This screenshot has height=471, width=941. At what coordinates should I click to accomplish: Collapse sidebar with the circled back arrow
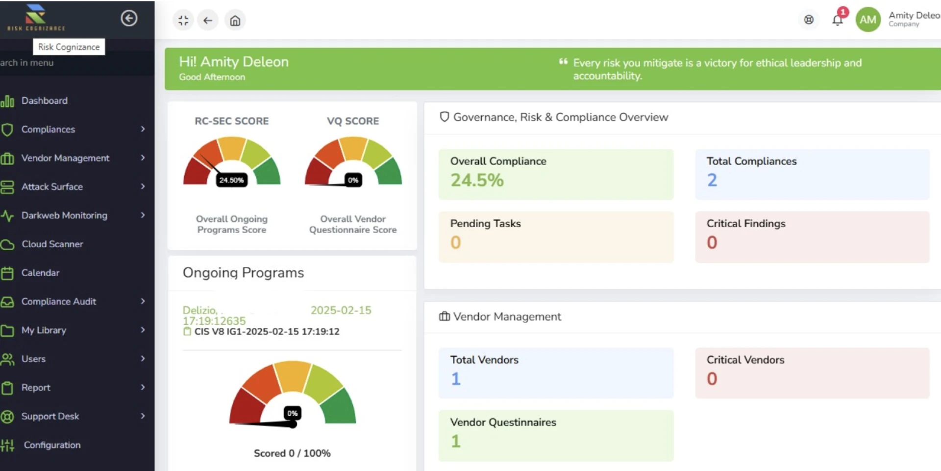(129, 19)
